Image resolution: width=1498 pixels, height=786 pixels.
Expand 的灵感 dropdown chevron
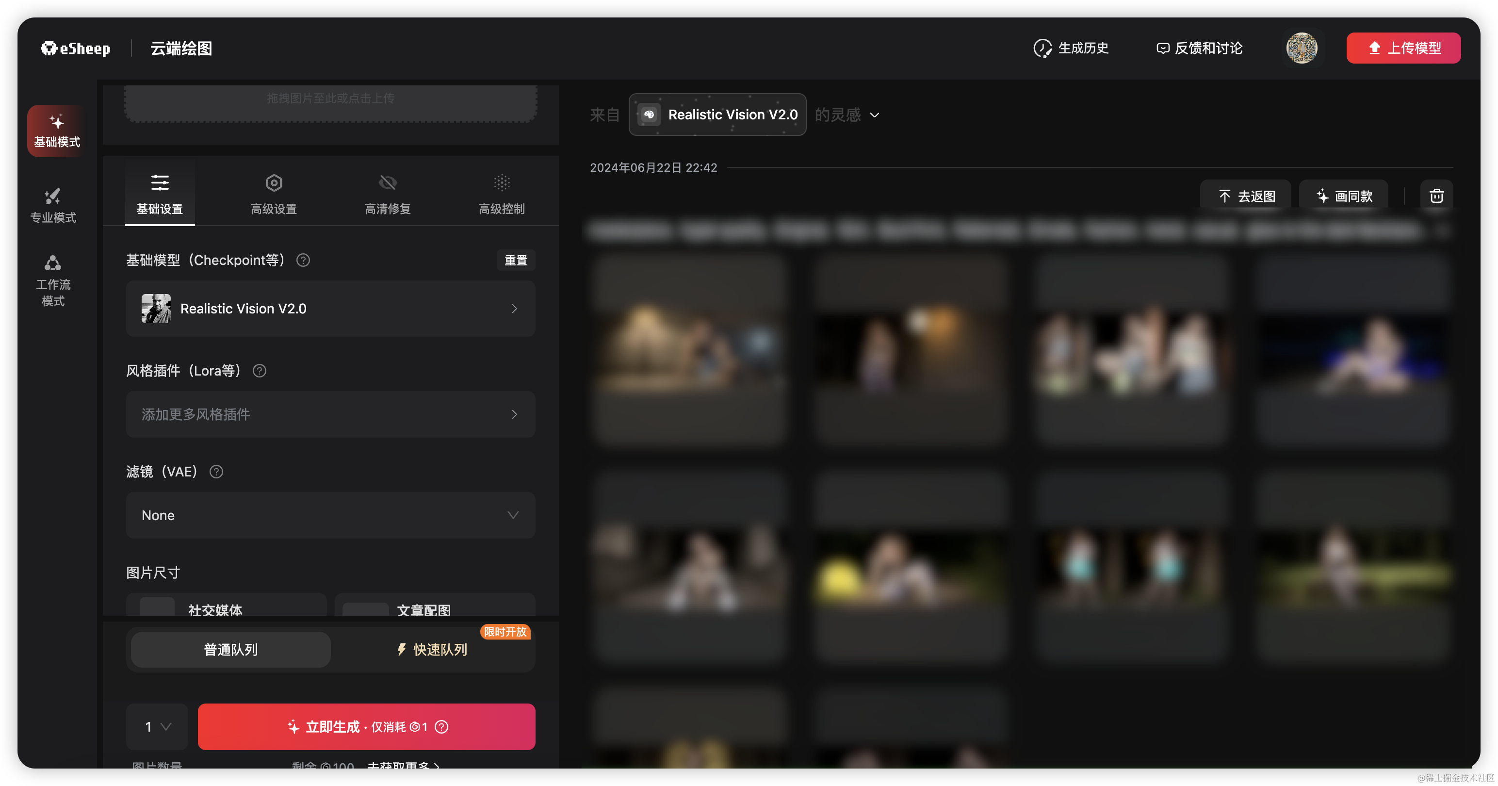[874, 115]
